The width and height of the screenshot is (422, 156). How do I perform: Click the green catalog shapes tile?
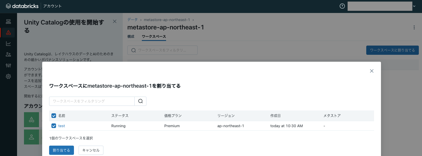coord(31,120)
